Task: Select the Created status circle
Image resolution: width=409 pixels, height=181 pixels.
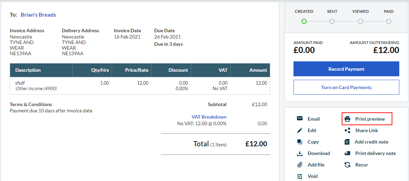Action: tap(304, 21)
